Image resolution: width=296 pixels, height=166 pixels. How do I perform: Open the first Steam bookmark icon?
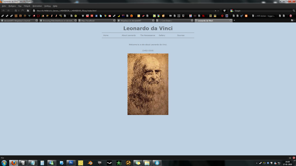(3, 16)
